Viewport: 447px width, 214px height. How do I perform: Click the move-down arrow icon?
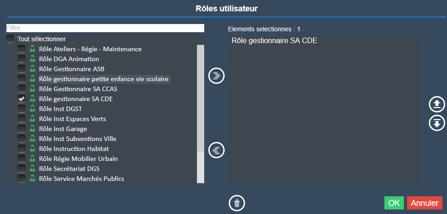[437, 123]
